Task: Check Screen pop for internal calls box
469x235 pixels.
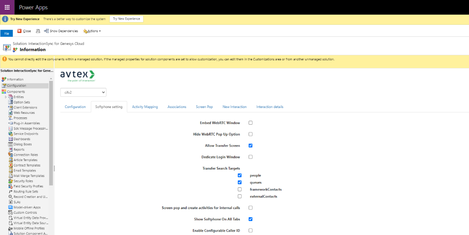Action: pyautogui.click(x=251, y=208)
